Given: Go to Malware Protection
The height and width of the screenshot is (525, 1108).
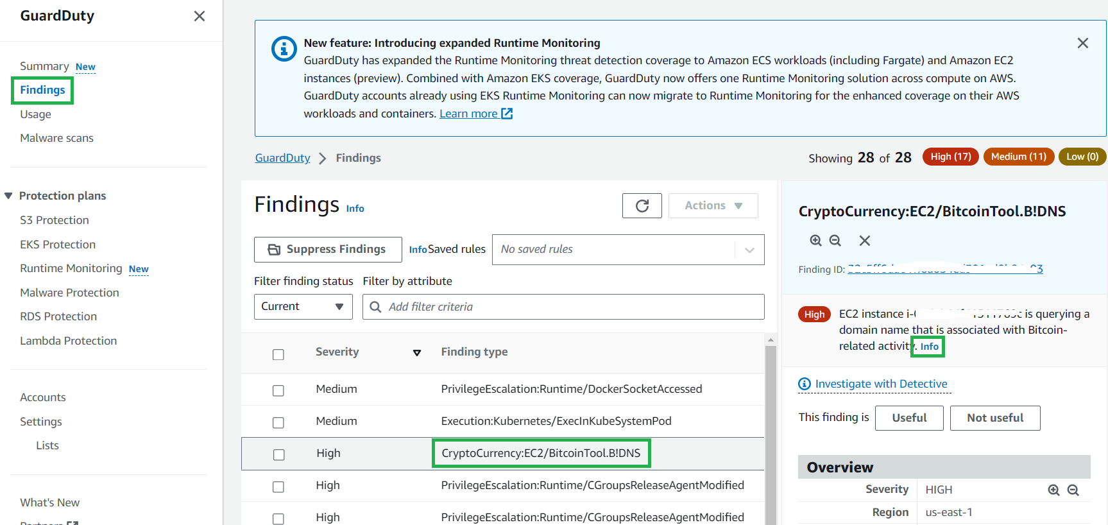Looking at the screenshot, I should click(69, 293).
